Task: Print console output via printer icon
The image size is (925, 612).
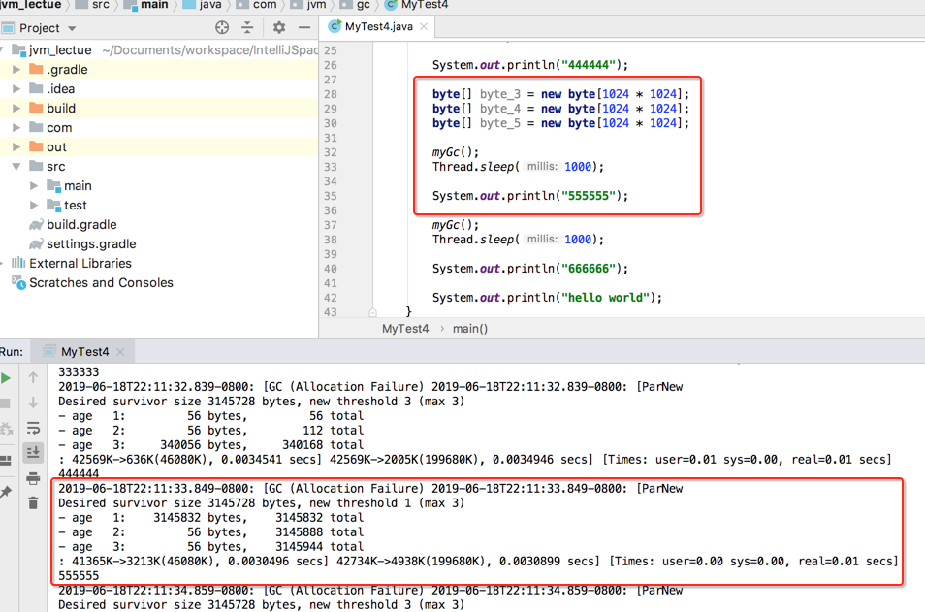Action: click(x=33, y=478)
